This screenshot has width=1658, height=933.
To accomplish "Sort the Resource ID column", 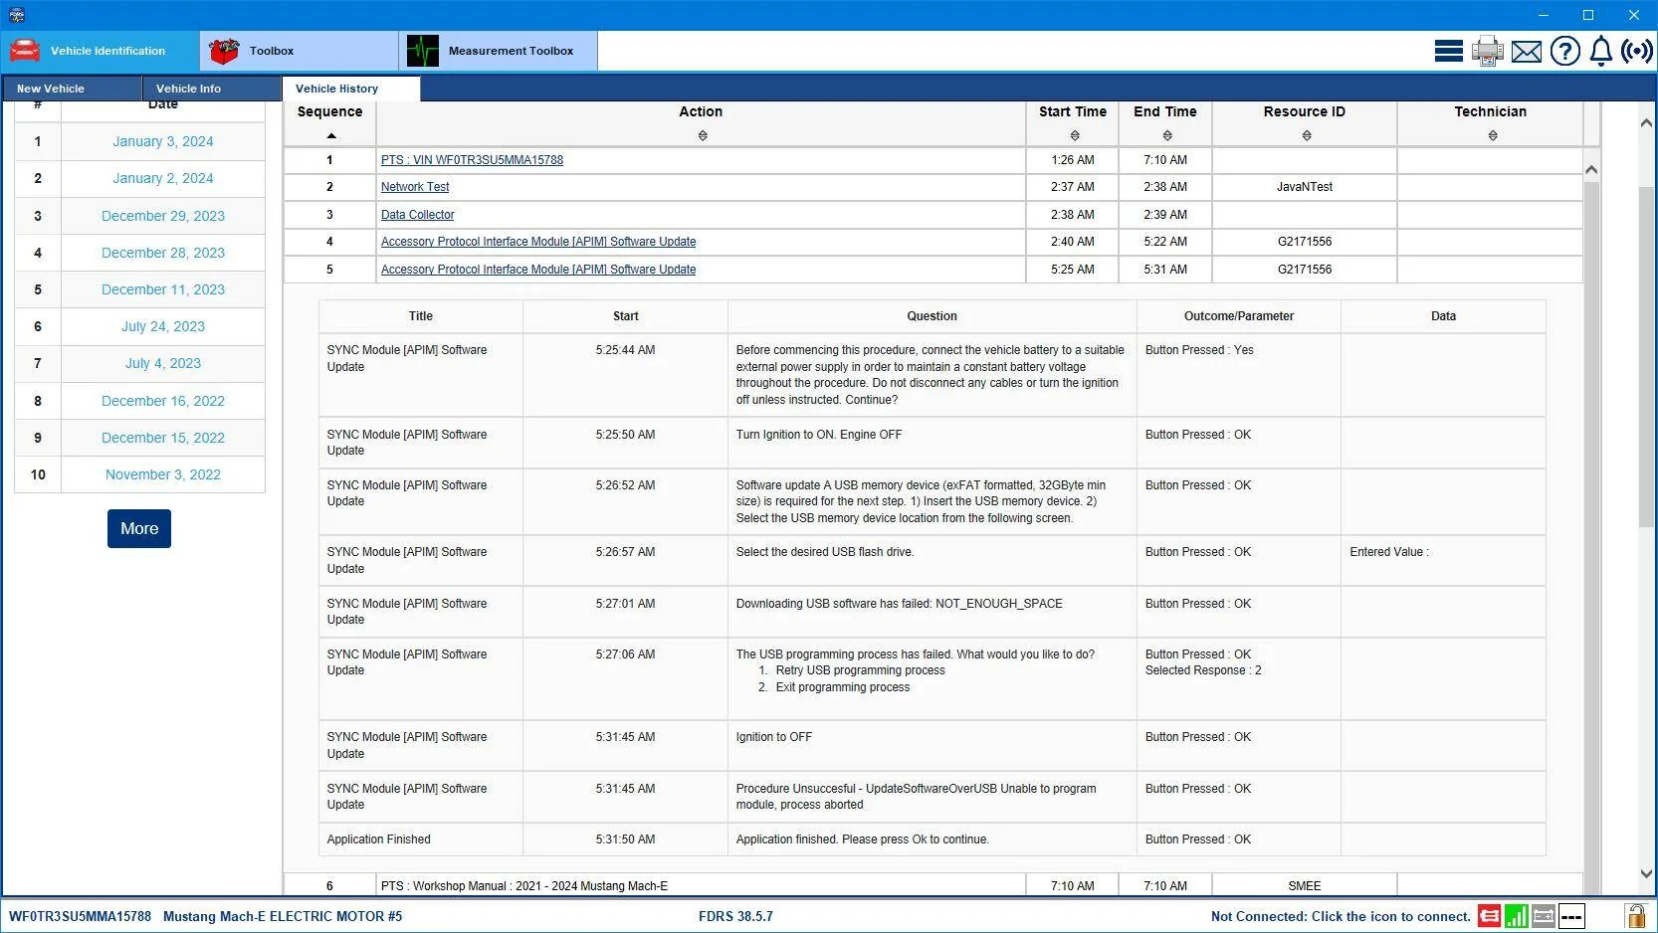I will (1307, 135).
